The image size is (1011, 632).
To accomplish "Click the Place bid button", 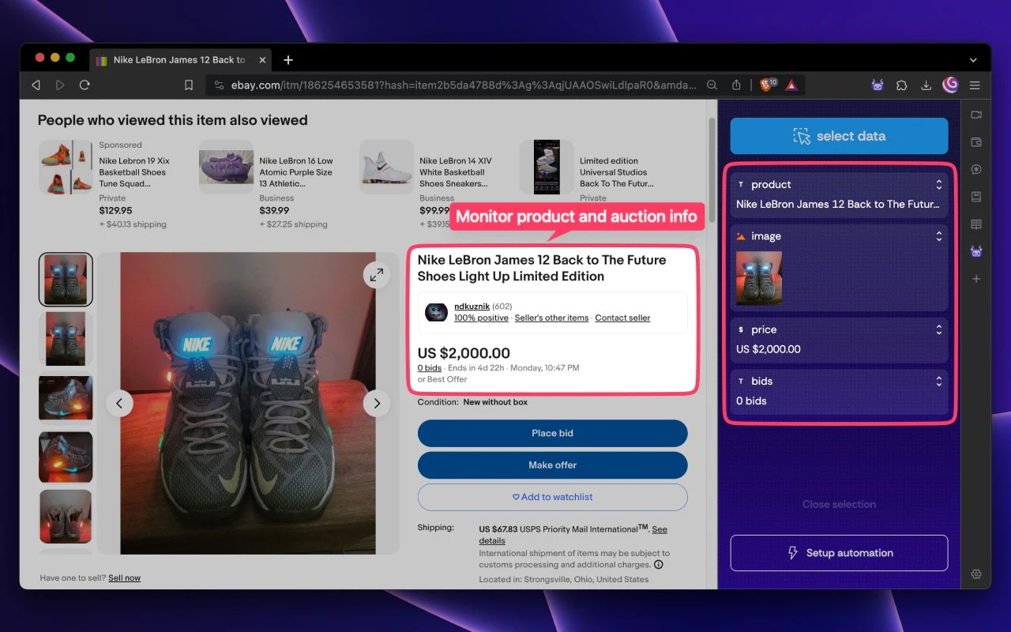I will [552, 433].
